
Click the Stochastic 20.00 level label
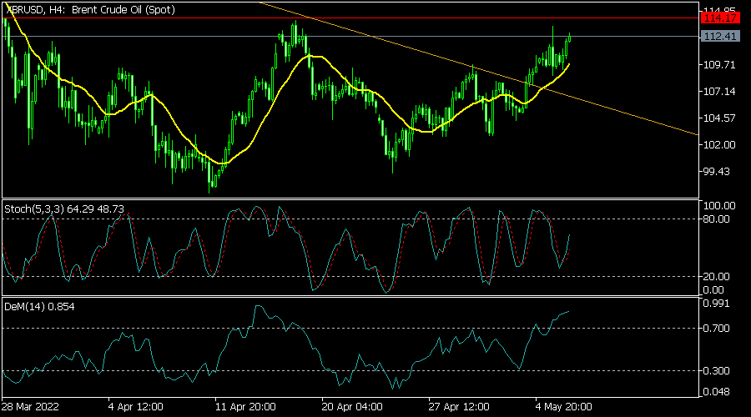point(716,277)
